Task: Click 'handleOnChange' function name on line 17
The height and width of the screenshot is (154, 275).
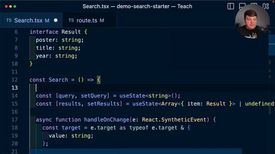Action: point(107,120)
